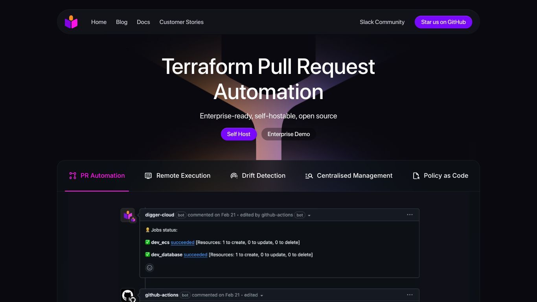Image resolution: width=537 pixels, height=302 pixels.
Task: Click 'commented on Feb 21' in the github-actions comment
Action: (x=216, y=295)
